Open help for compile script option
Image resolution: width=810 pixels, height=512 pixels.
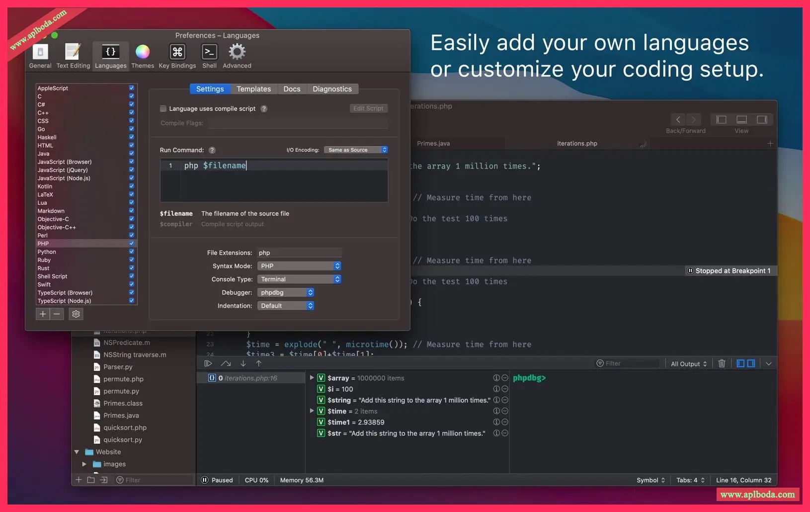pyautogui.click(x=264, y=109)
